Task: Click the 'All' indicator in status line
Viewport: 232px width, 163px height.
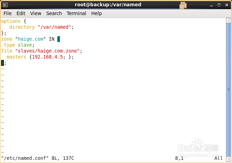Action: [x=219, y=158]
